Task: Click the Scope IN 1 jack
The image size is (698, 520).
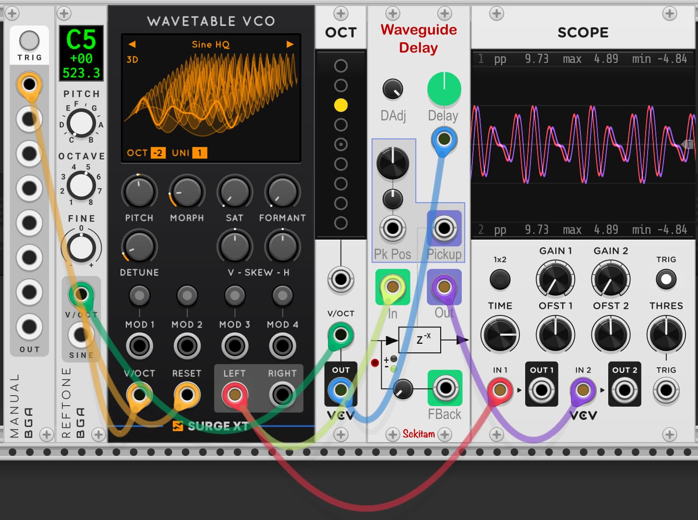Action: (x=500, y=390)
